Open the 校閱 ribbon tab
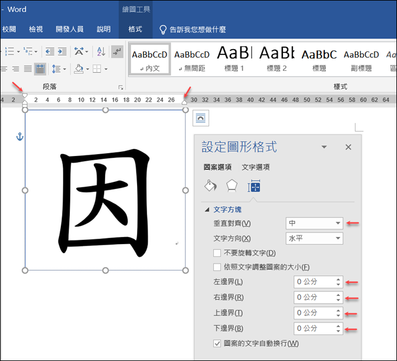Viewport: 397px width, 361px height. pos(9,30)
